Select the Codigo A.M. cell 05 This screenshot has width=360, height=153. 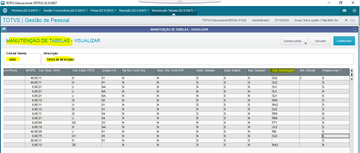112,136
